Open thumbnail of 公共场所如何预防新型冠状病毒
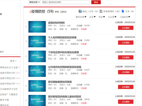 [x=37, y=71]
